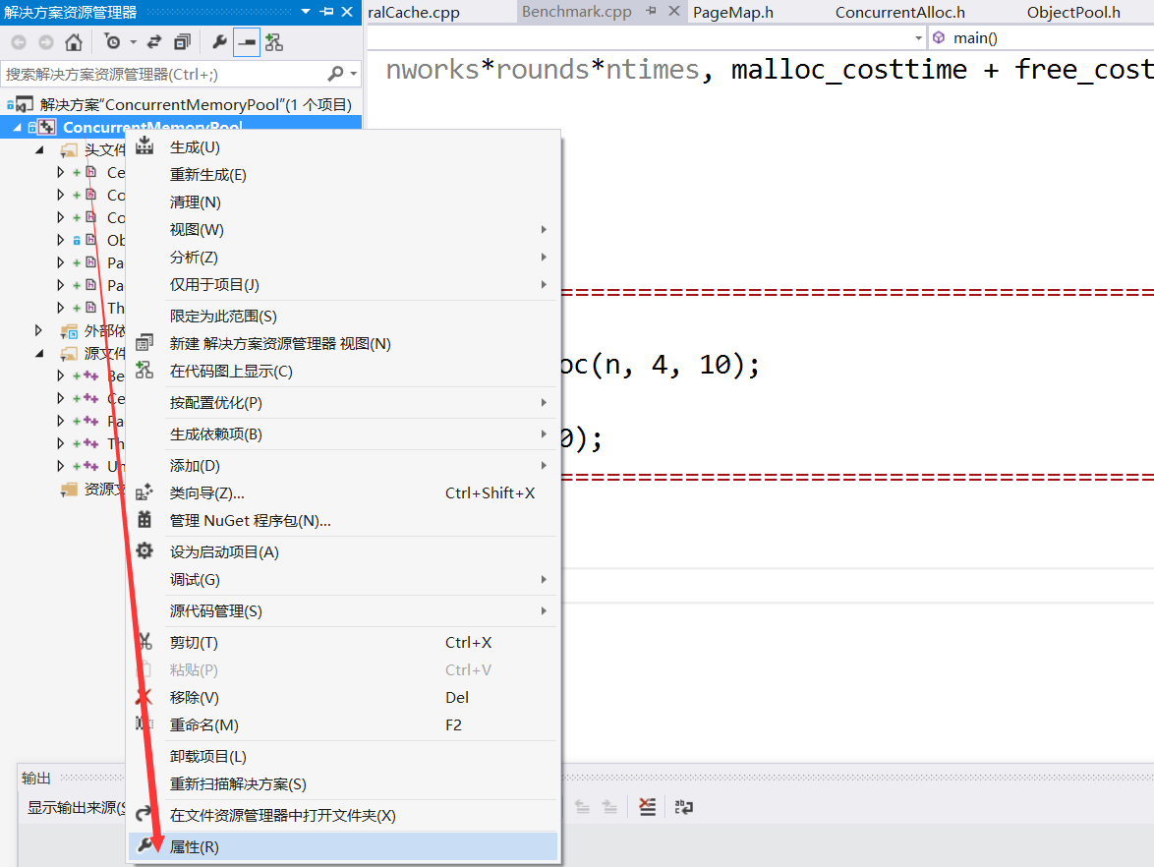The image size is (1154, 867).
Task: Click the pending changes filter clock icon
Action: pyautogui.click(x=112, y=42)
